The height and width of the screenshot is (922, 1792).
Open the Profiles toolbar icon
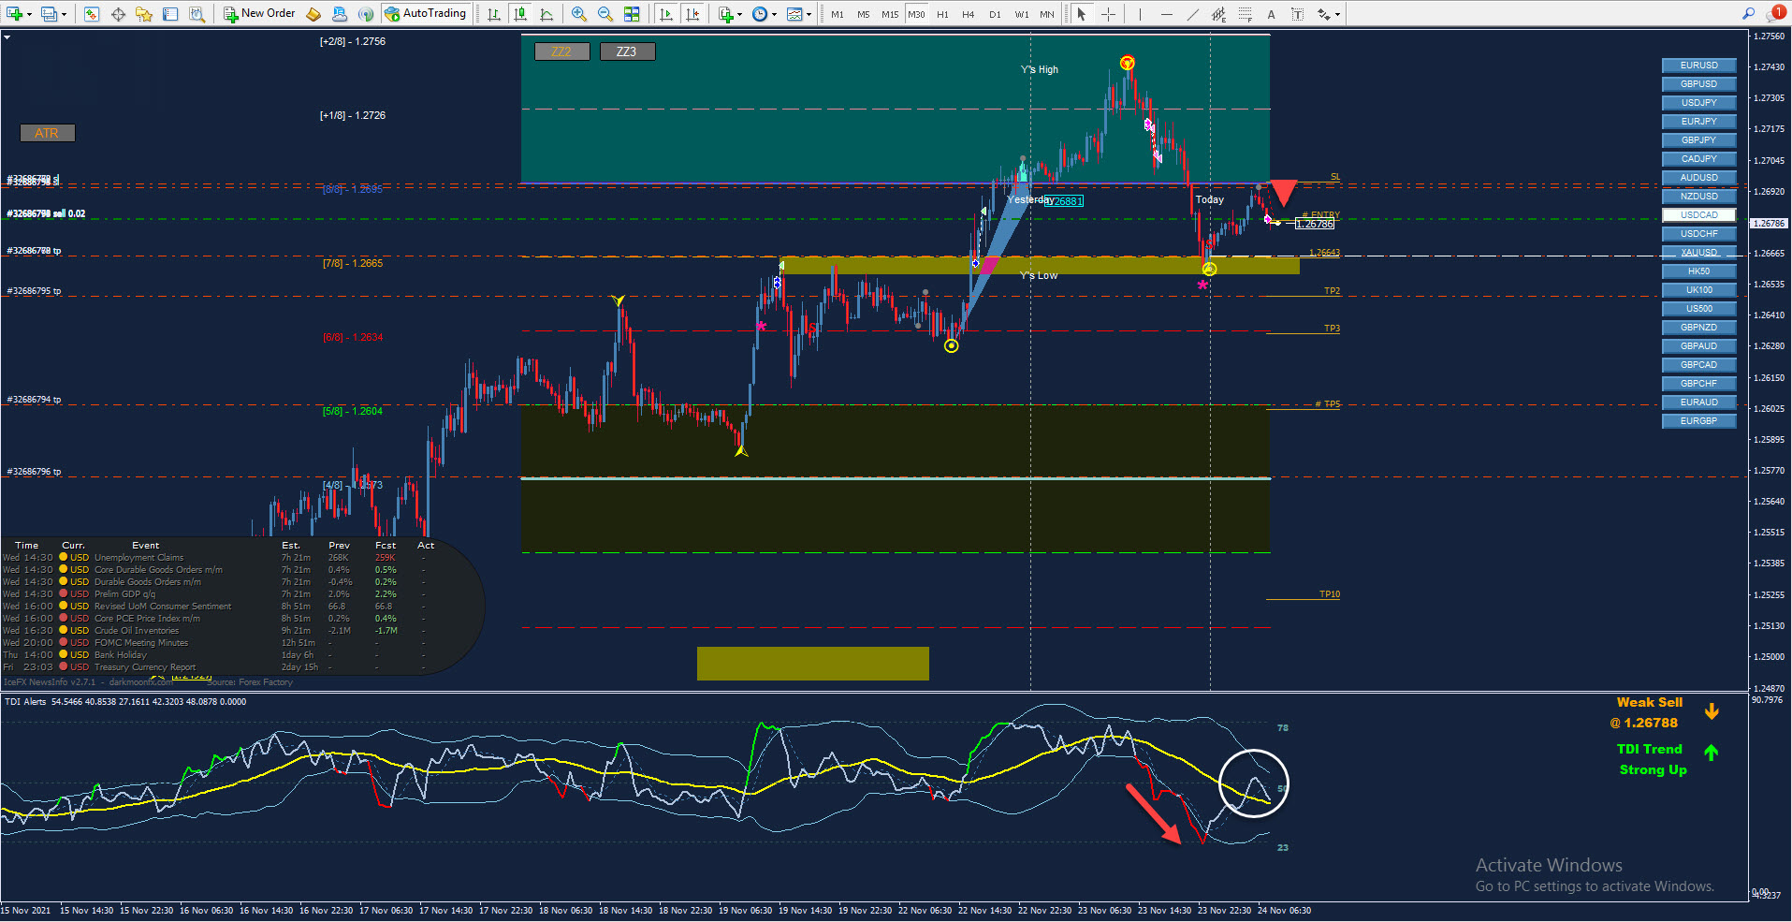pos(49,14)
